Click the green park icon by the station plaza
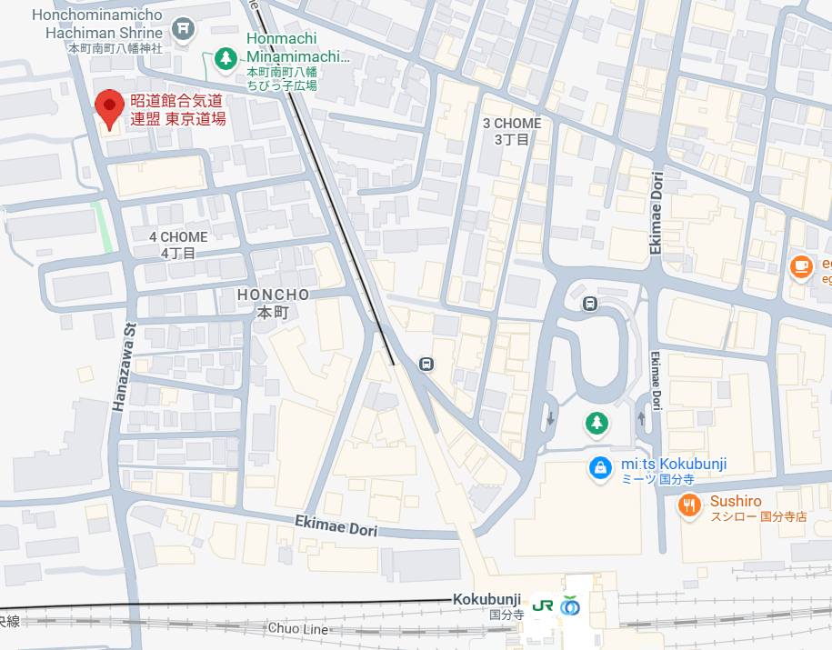Image resolution: width=832 pixels, height=650 pixels. (x=596, y=423)
